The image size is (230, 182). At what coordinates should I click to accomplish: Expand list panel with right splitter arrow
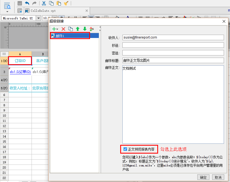(100, 30)
